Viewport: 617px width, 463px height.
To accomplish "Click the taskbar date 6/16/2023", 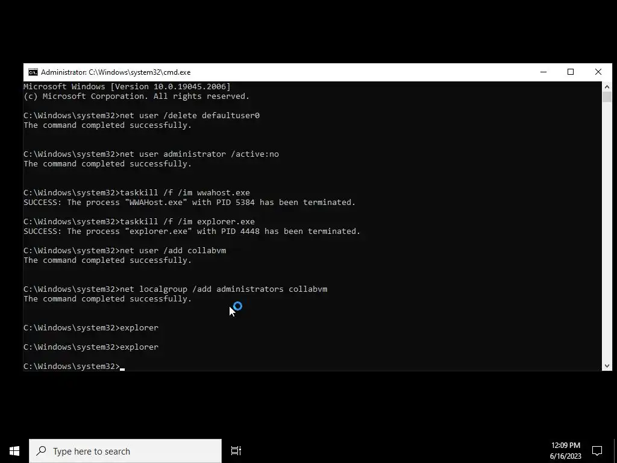I will pos(565,457).
